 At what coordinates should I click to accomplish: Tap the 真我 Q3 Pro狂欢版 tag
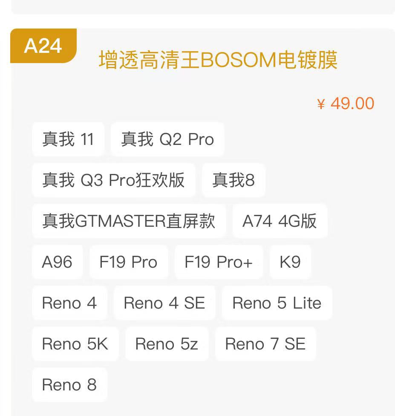tap(113, 180)
